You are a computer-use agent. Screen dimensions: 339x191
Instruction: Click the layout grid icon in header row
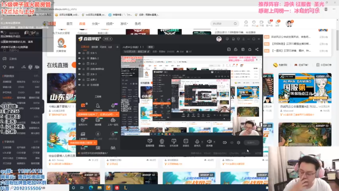pos(243,49)
